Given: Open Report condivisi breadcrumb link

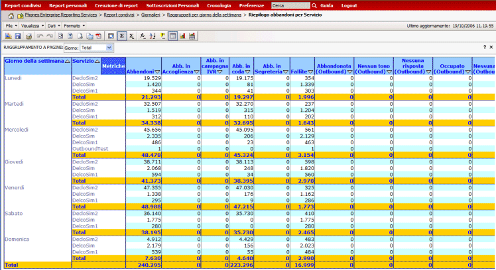Looking at the screenshot, I should coord(119,15).
